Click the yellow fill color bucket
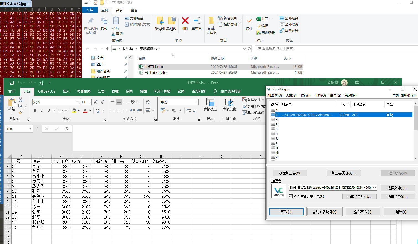Screen dimensions: 418x244 click(74, 111)
